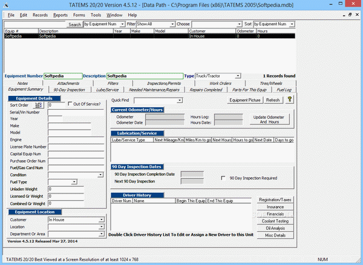Click the Equip # column header
Screen dimensions: 363x265
pos(21,31)
